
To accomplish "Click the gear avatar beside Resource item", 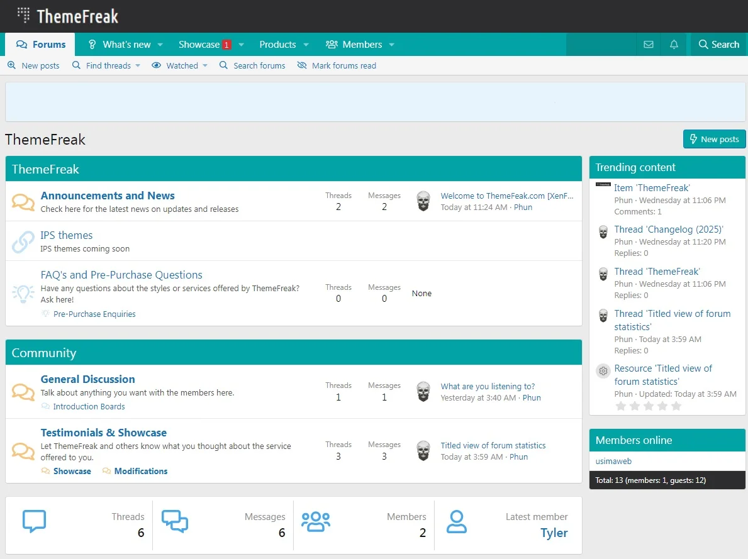I will tap(603, 371).
